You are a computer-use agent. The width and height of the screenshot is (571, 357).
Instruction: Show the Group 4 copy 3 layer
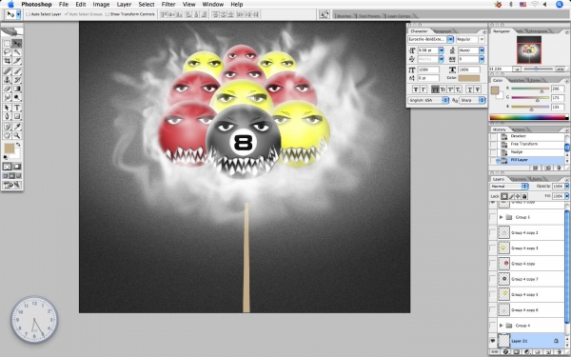point(493,248)
